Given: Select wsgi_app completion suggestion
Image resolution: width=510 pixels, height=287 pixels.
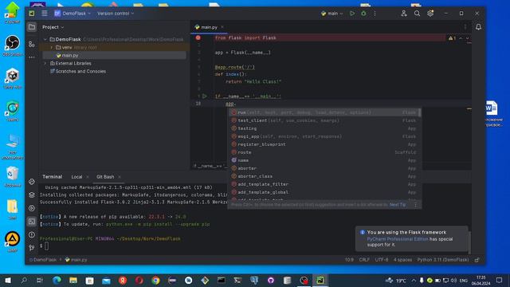Looking at the screenshot, I should (323, 136).
